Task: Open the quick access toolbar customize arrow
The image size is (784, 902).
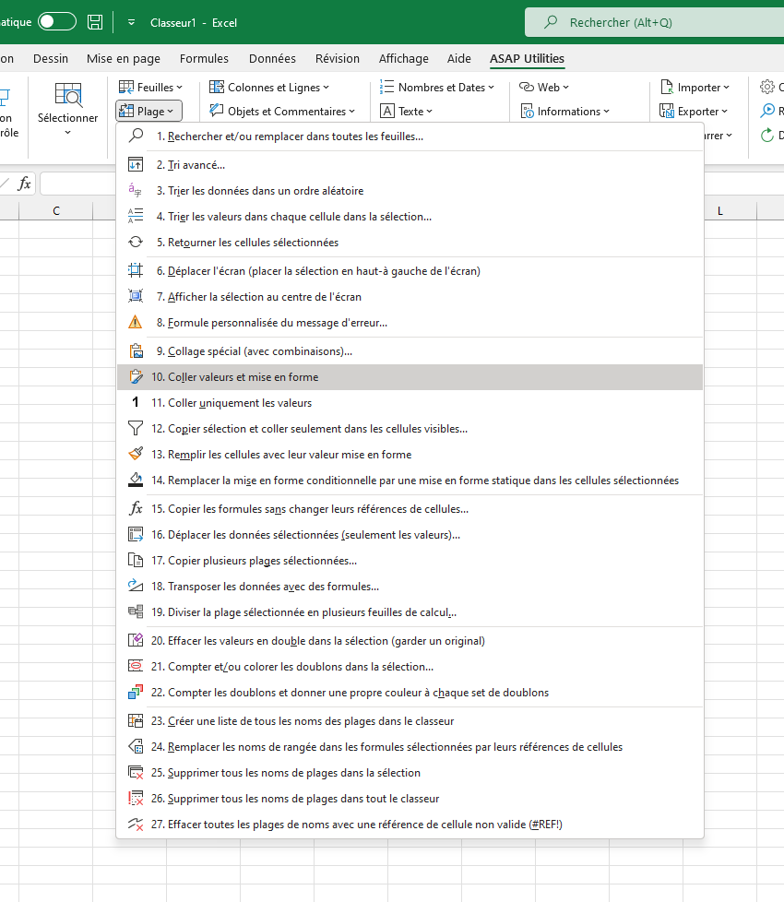Action: tap(131, 22)
